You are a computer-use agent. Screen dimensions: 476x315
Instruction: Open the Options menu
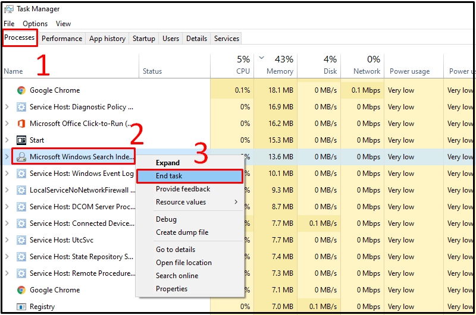point(35,24)
